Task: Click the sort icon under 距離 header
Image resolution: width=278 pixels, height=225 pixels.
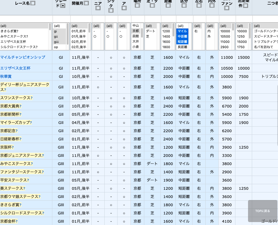Action: point(168,6)
